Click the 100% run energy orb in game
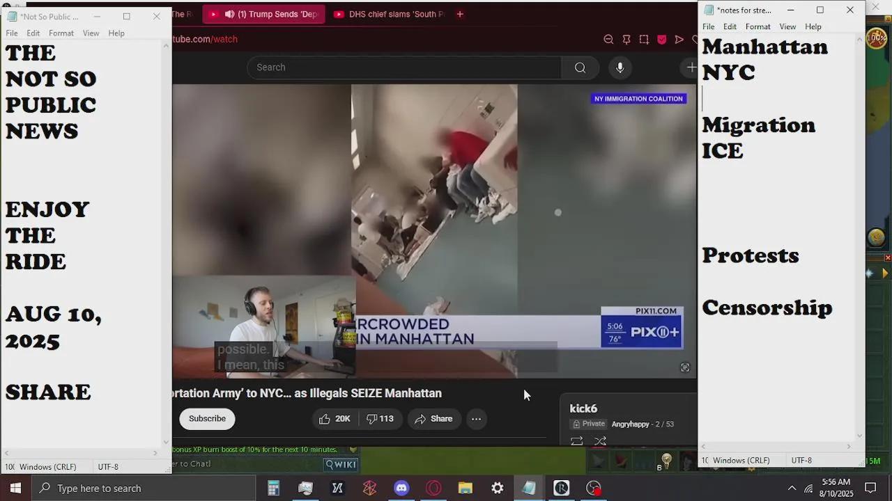Screen dimensions: 892x501 click(x=876, y=38)
